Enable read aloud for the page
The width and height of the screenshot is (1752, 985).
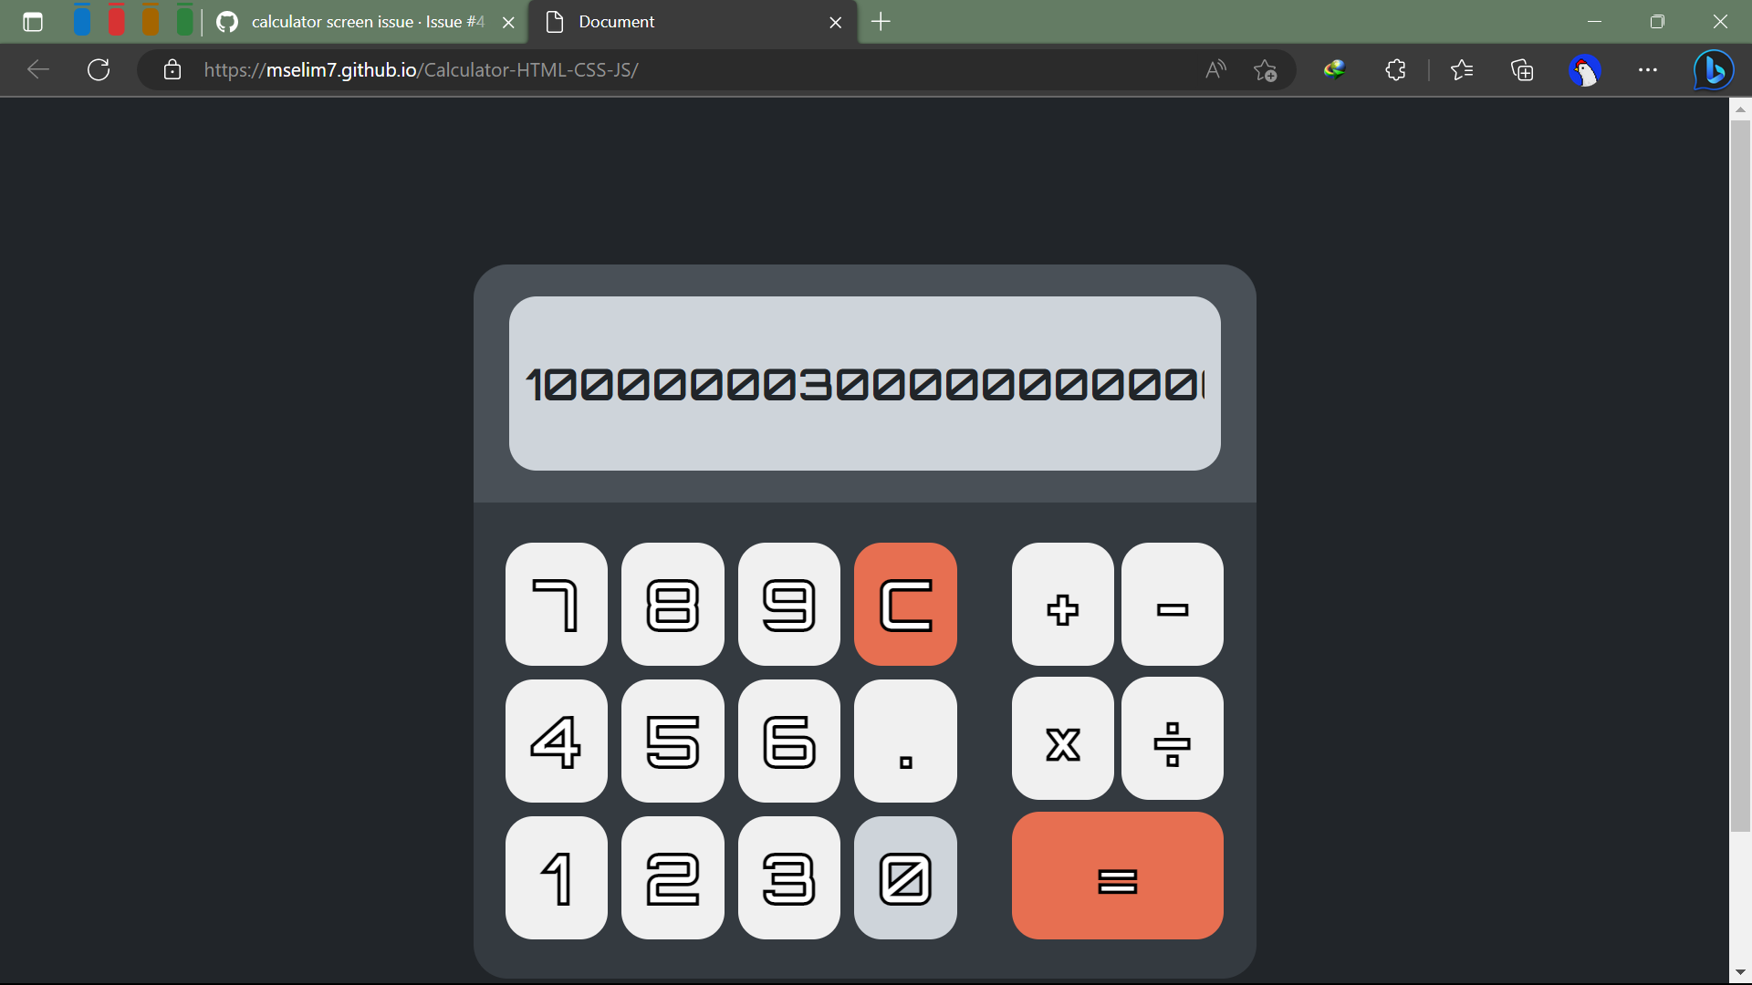[x=1215, y=69]
